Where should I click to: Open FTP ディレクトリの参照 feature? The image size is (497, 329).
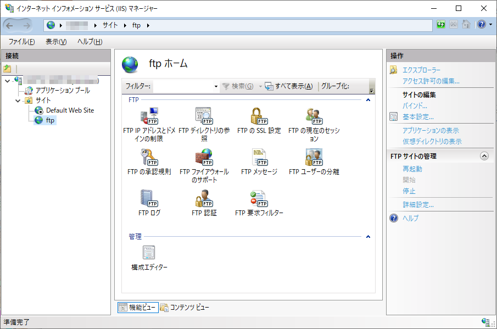[x=204, y=125]
